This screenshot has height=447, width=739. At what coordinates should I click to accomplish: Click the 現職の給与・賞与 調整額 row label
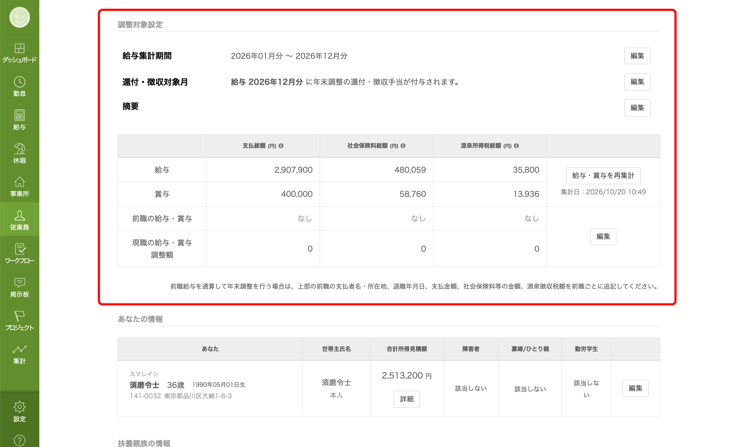[x=162, y=249]
